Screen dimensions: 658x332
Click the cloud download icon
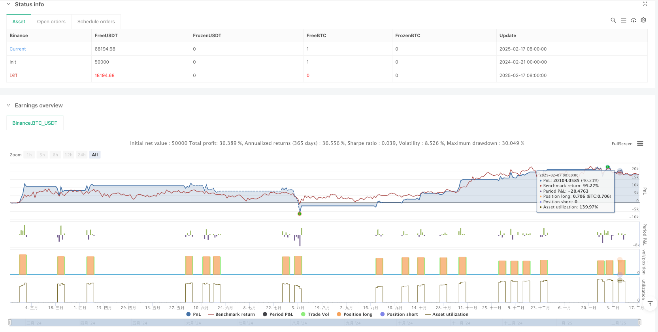(633, 20)
